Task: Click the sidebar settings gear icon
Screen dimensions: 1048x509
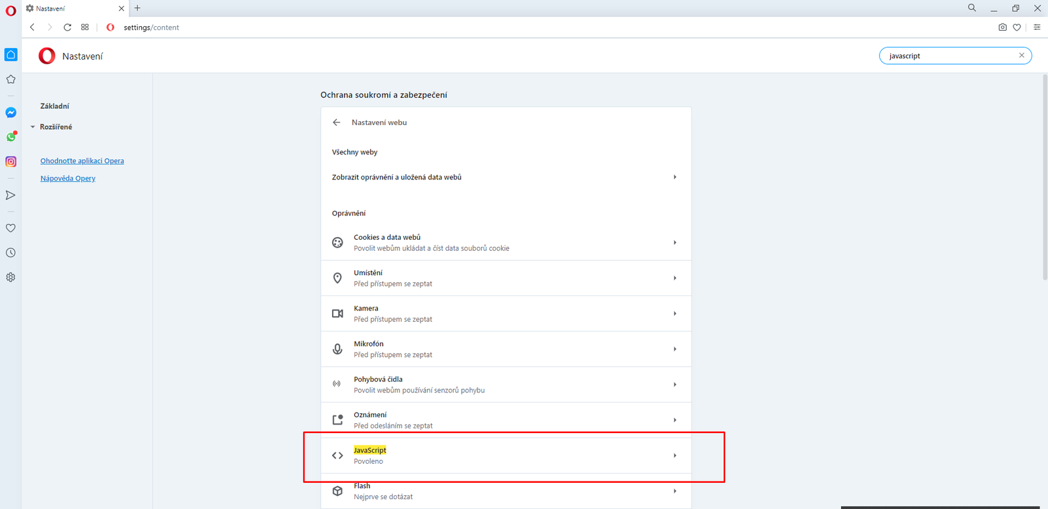Action: point(11,277)
